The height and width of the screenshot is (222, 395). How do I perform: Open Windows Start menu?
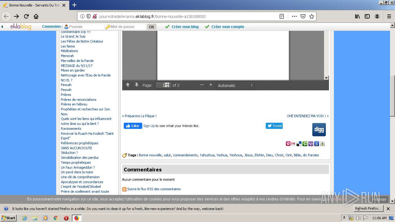click(x=8, y=218)
